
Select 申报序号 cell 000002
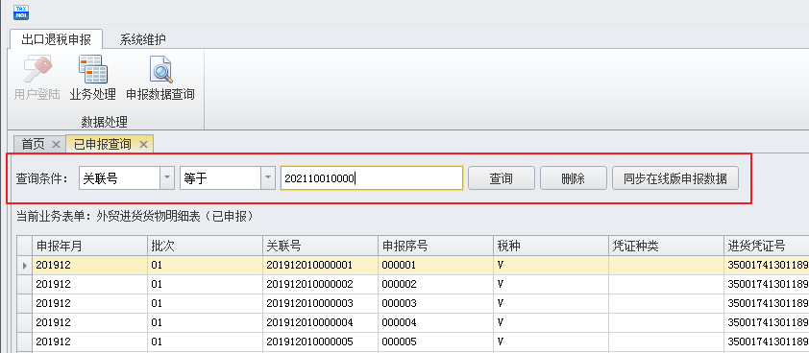(x=435, y=285)
